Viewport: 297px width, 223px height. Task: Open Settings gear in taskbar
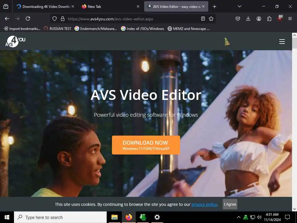157,217
